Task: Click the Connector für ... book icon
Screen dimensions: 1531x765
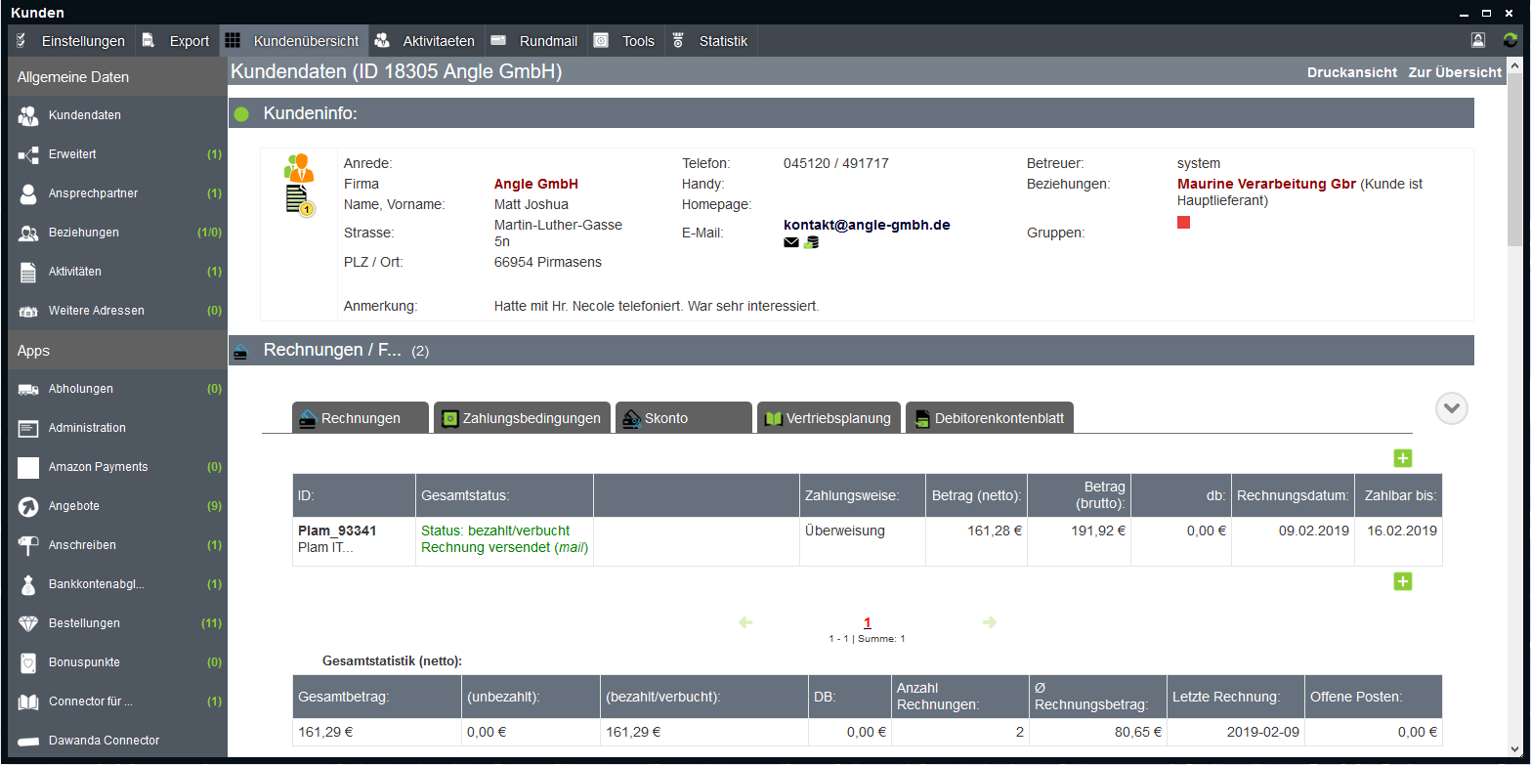Action: pyautogui.click(x=28, y=701)
